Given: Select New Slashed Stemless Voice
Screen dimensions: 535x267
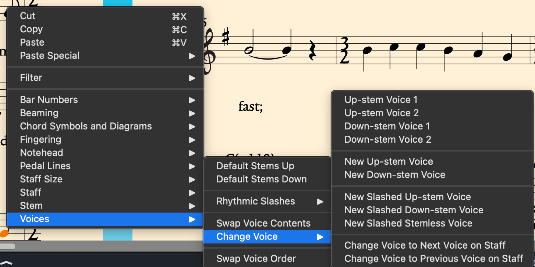Looking at the screenshot, I should (x=408, y=223).
